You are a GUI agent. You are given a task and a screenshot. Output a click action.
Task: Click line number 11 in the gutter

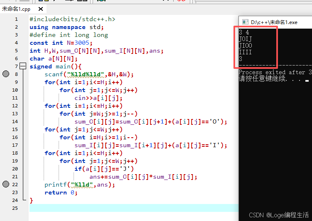coord(15,98)
